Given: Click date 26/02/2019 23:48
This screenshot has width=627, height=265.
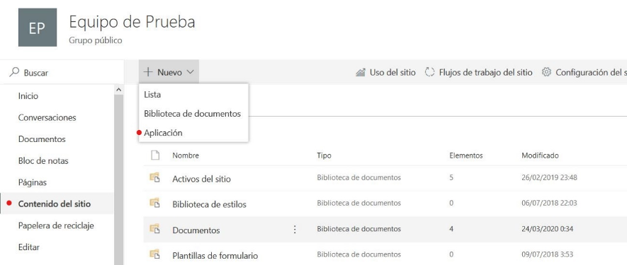Looking at the screenshot, I should [x=550, y=177].
